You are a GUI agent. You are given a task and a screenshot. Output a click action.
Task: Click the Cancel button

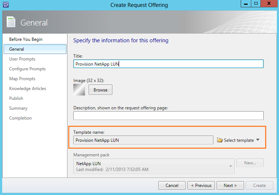click(172, 186)
